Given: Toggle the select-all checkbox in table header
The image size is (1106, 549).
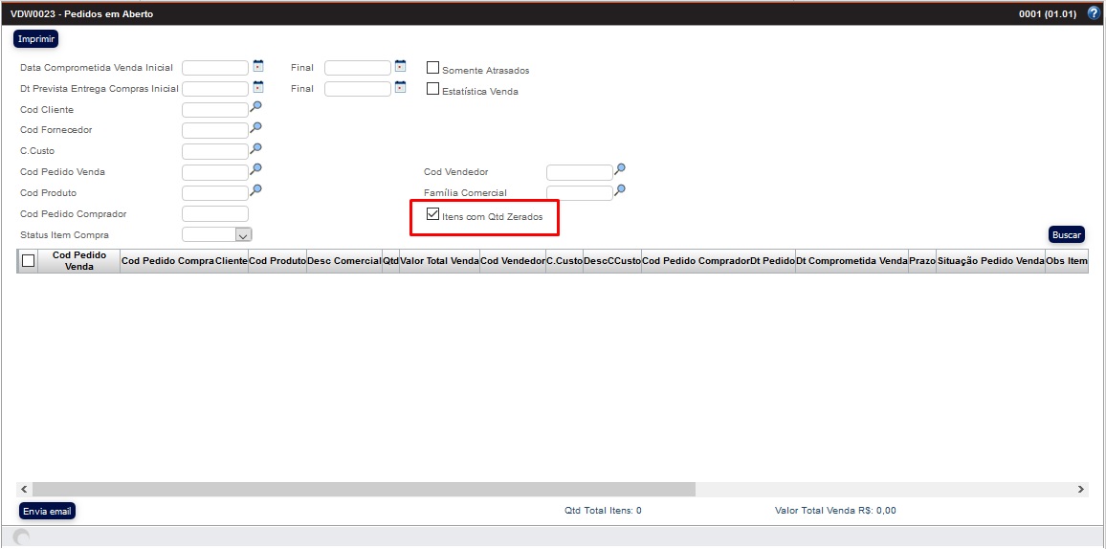Looking at the screenshot, I should click(x=28, y=260).
